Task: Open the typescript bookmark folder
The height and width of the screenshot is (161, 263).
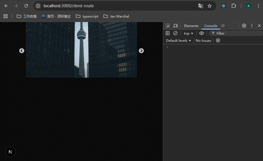Action: click(87, 16)
